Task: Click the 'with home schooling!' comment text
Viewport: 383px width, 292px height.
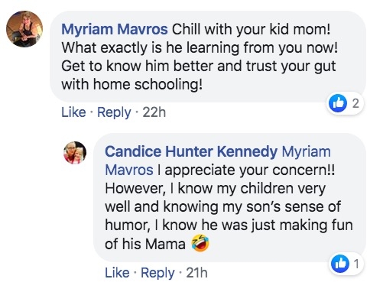Action: click(x=132, y=84)
